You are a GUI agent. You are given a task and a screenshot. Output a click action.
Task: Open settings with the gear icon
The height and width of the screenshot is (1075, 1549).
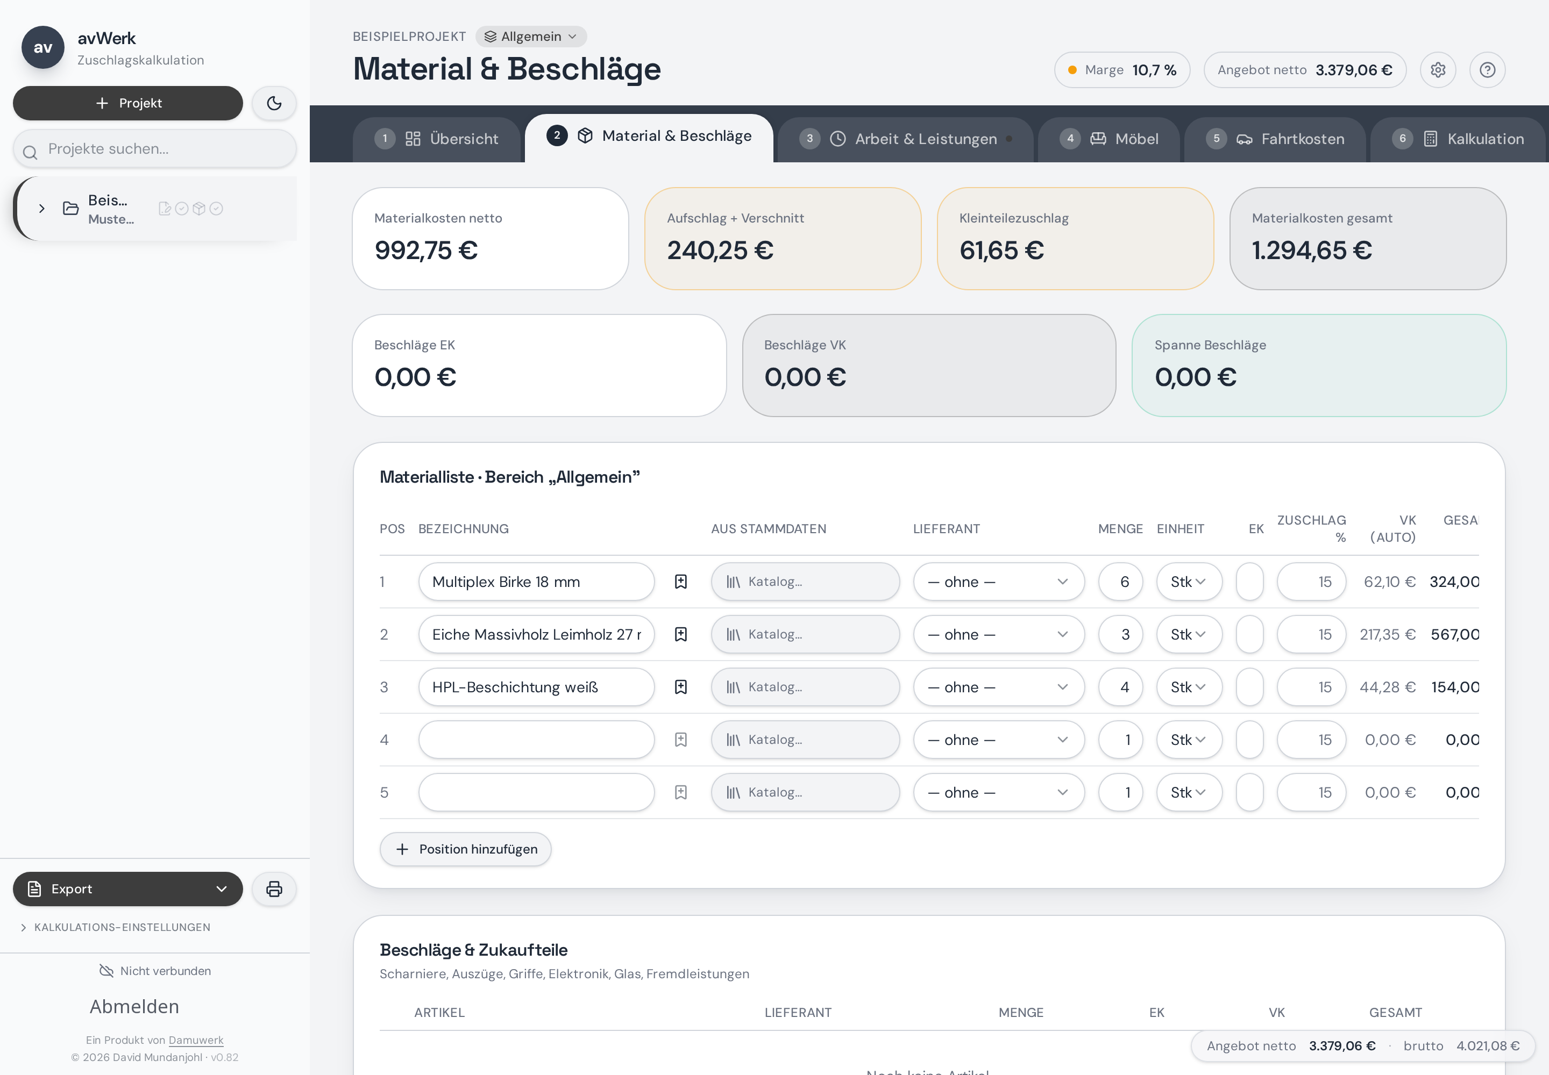1438,70
